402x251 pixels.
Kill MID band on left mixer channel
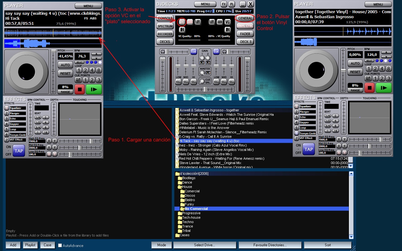tap(186, 82)
